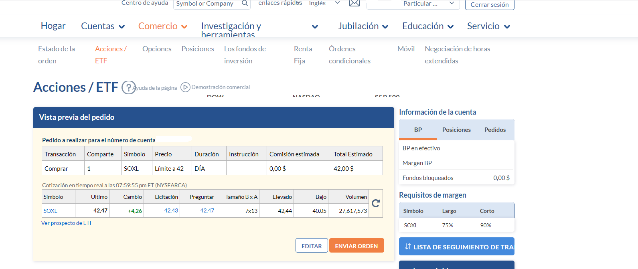Image resolution: width=638 pixels, height=269 pixels.
Task: Go to Hogar in main navigation
Action: [x=53, y=26]
